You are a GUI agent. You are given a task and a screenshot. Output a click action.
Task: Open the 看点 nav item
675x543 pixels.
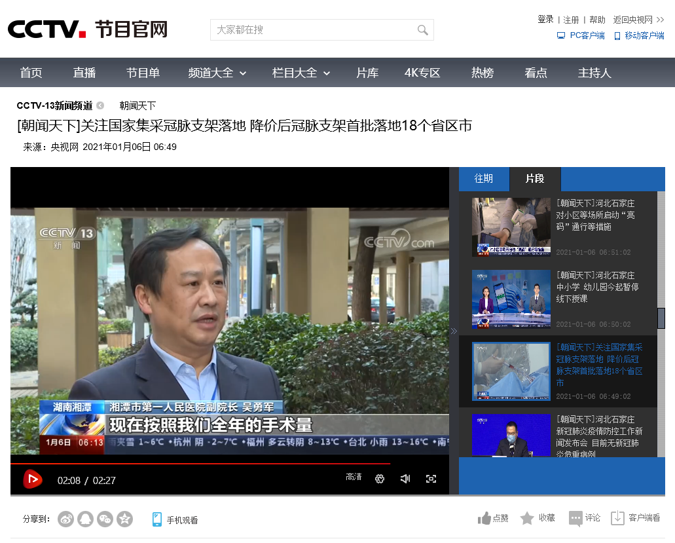tap(536, 73)
